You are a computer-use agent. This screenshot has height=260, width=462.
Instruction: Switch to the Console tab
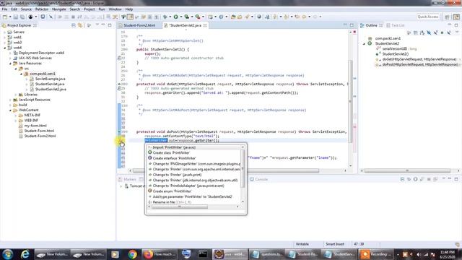tap(259, 179)
